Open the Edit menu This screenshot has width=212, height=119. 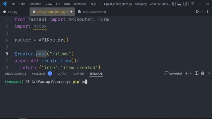pos(22,4)
